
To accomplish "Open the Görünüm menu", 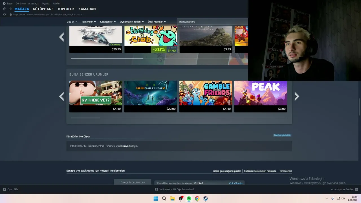I will (x=21, y=3).
